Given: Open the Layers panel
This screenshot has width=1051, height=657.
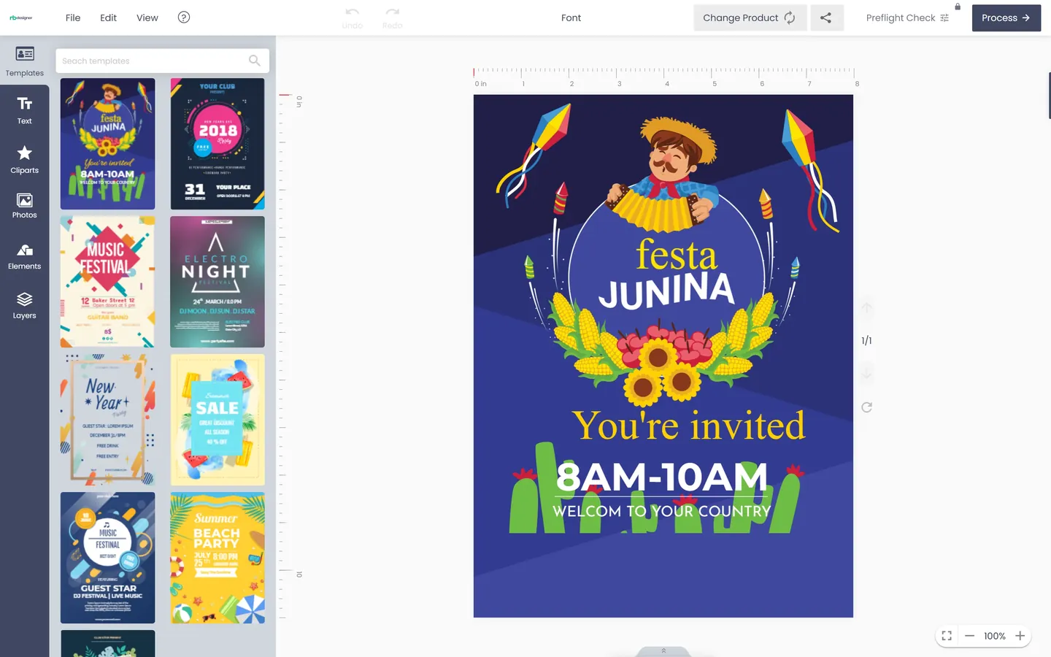Looking at the screenshot, I should [25, 306].
